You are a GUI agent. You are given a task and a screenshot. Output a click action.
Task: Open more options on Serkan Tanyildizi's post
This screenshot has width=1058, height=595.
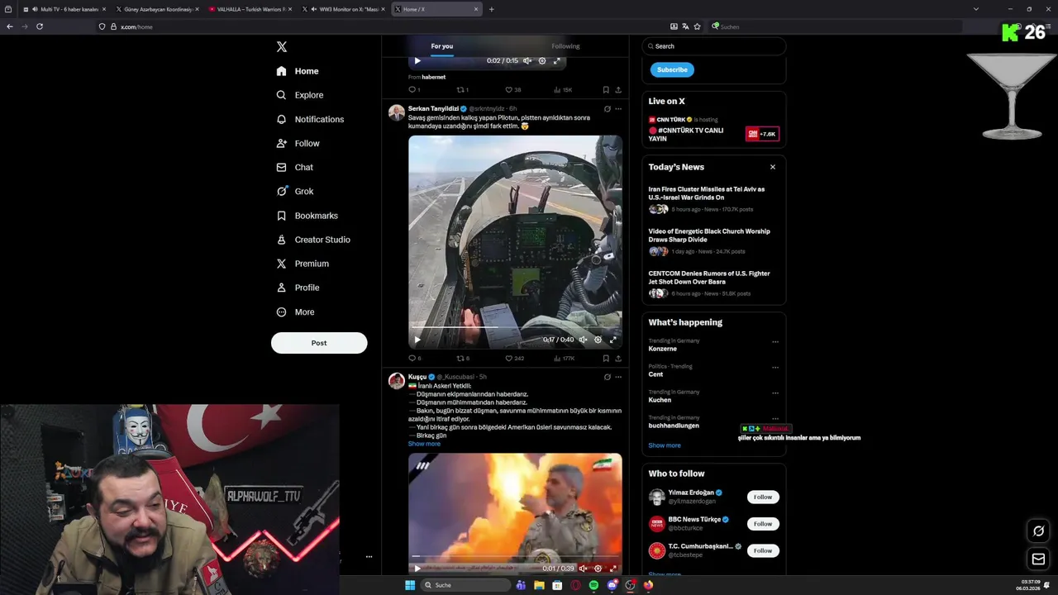coord(618,109)
